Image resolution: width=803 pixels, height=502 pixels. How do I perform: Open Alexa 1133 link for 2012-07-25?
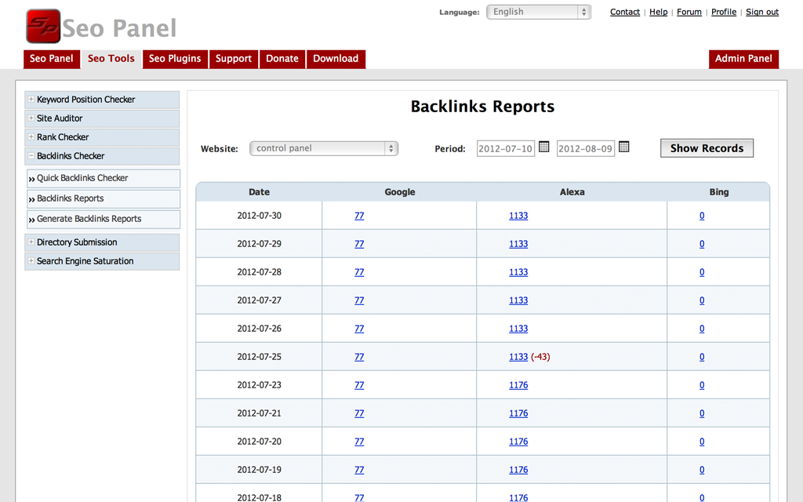(x=518, y=357)
